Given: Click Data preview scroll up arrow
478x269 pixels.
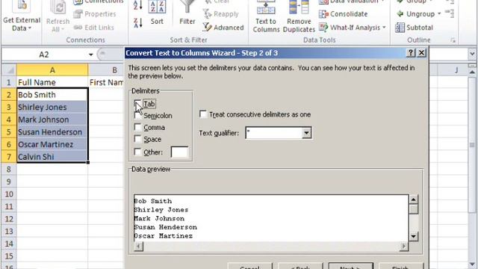Looking at the screenshot, I should pyautogui.click(x=413, y=200).
